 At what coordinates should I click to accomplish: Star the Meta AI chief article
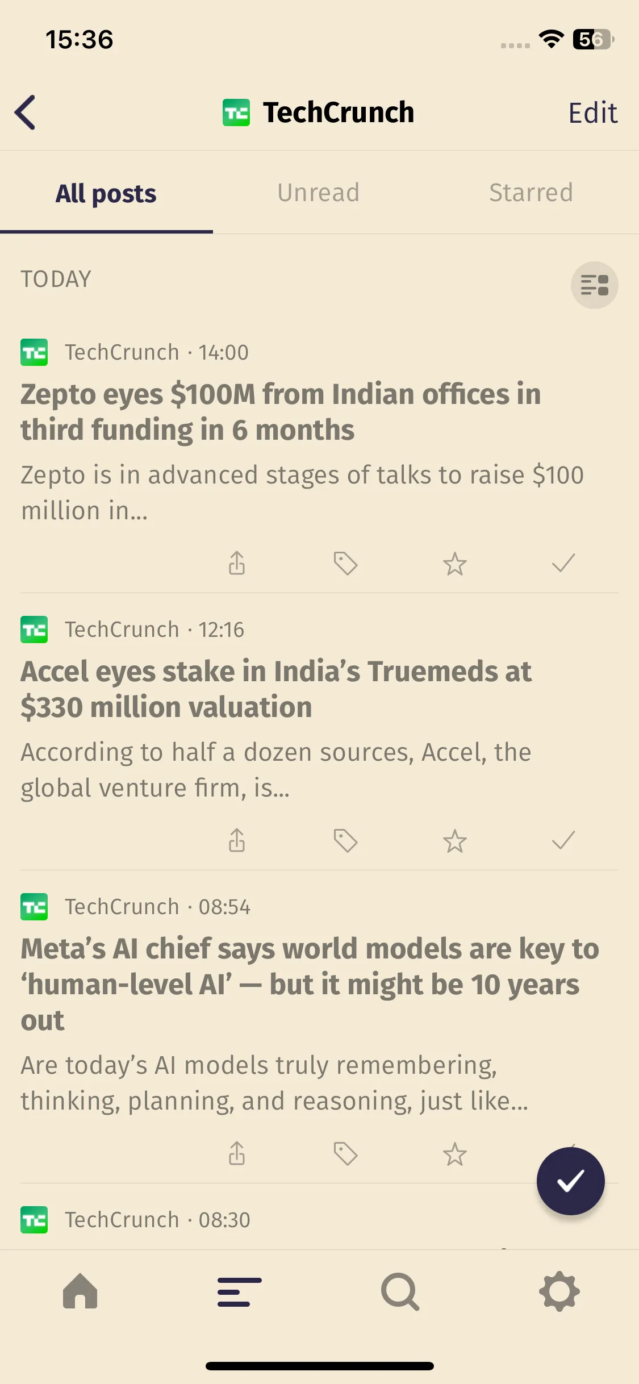454,1154
